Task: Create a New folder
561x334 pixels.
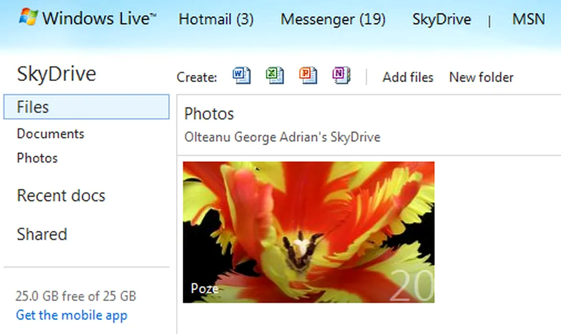Action: (x=481, y=77)
